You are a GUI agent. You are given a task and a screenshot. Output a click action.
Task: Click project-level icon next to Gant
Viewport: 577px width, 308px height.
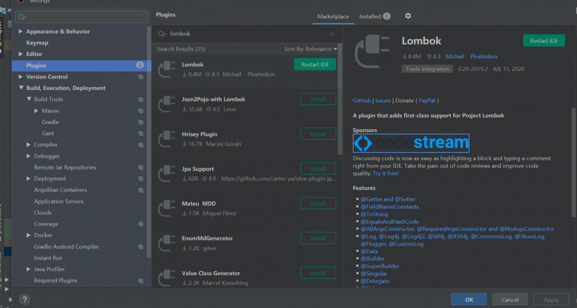point(140,133)
